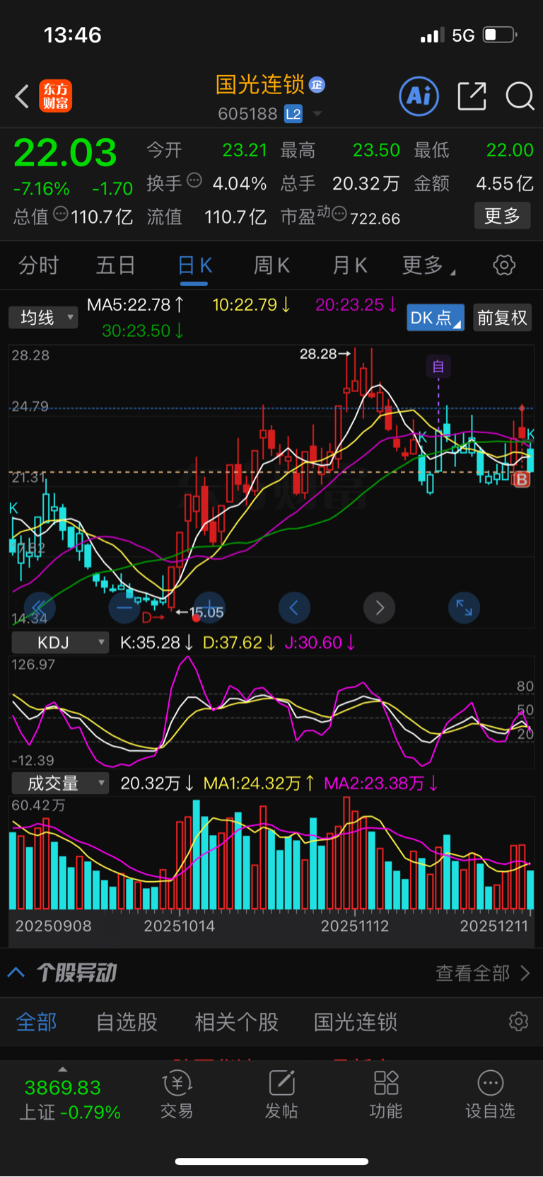The height and width of the screenshot is (1177, 543).
Task: Switch to 周K tab
Action: [271, 266]
